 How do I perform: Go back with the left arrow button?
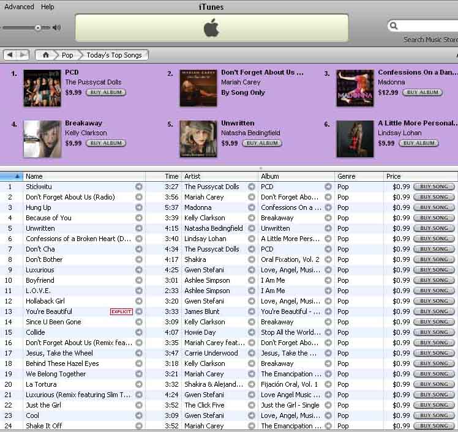click(10, 55)
